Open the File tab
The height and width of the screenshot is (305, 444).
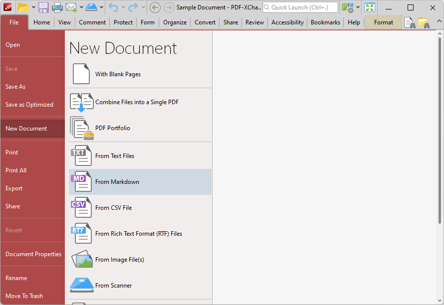[x=14, y=22]
